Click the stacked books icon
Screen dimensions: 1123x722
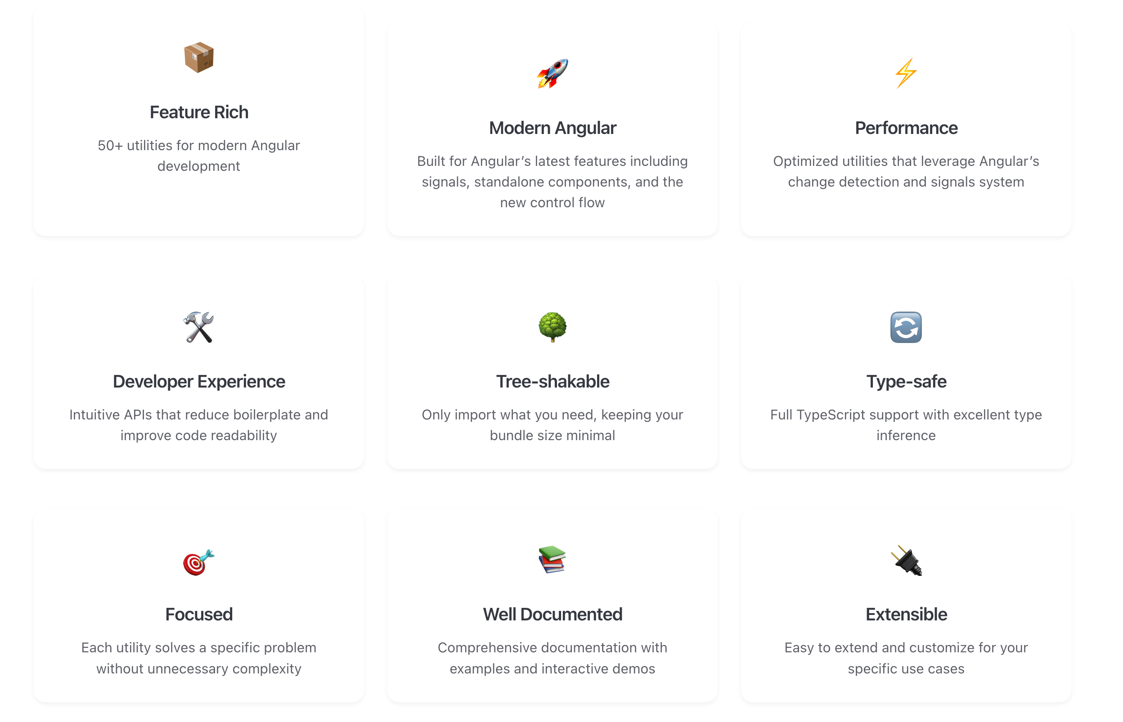(x=552, y=559)
